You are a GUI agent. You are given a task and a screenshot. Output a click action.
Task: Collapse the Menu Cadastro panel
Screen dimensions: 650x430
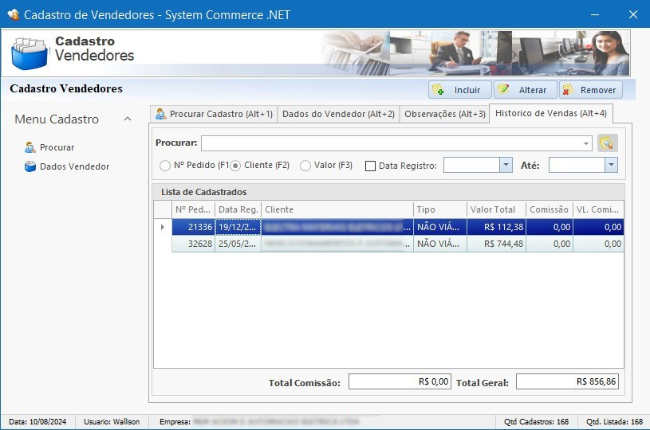(128, 119)
